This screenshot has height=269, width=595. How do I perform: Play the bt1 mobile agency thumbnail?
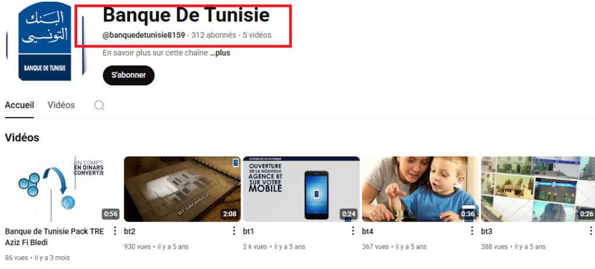302,189
